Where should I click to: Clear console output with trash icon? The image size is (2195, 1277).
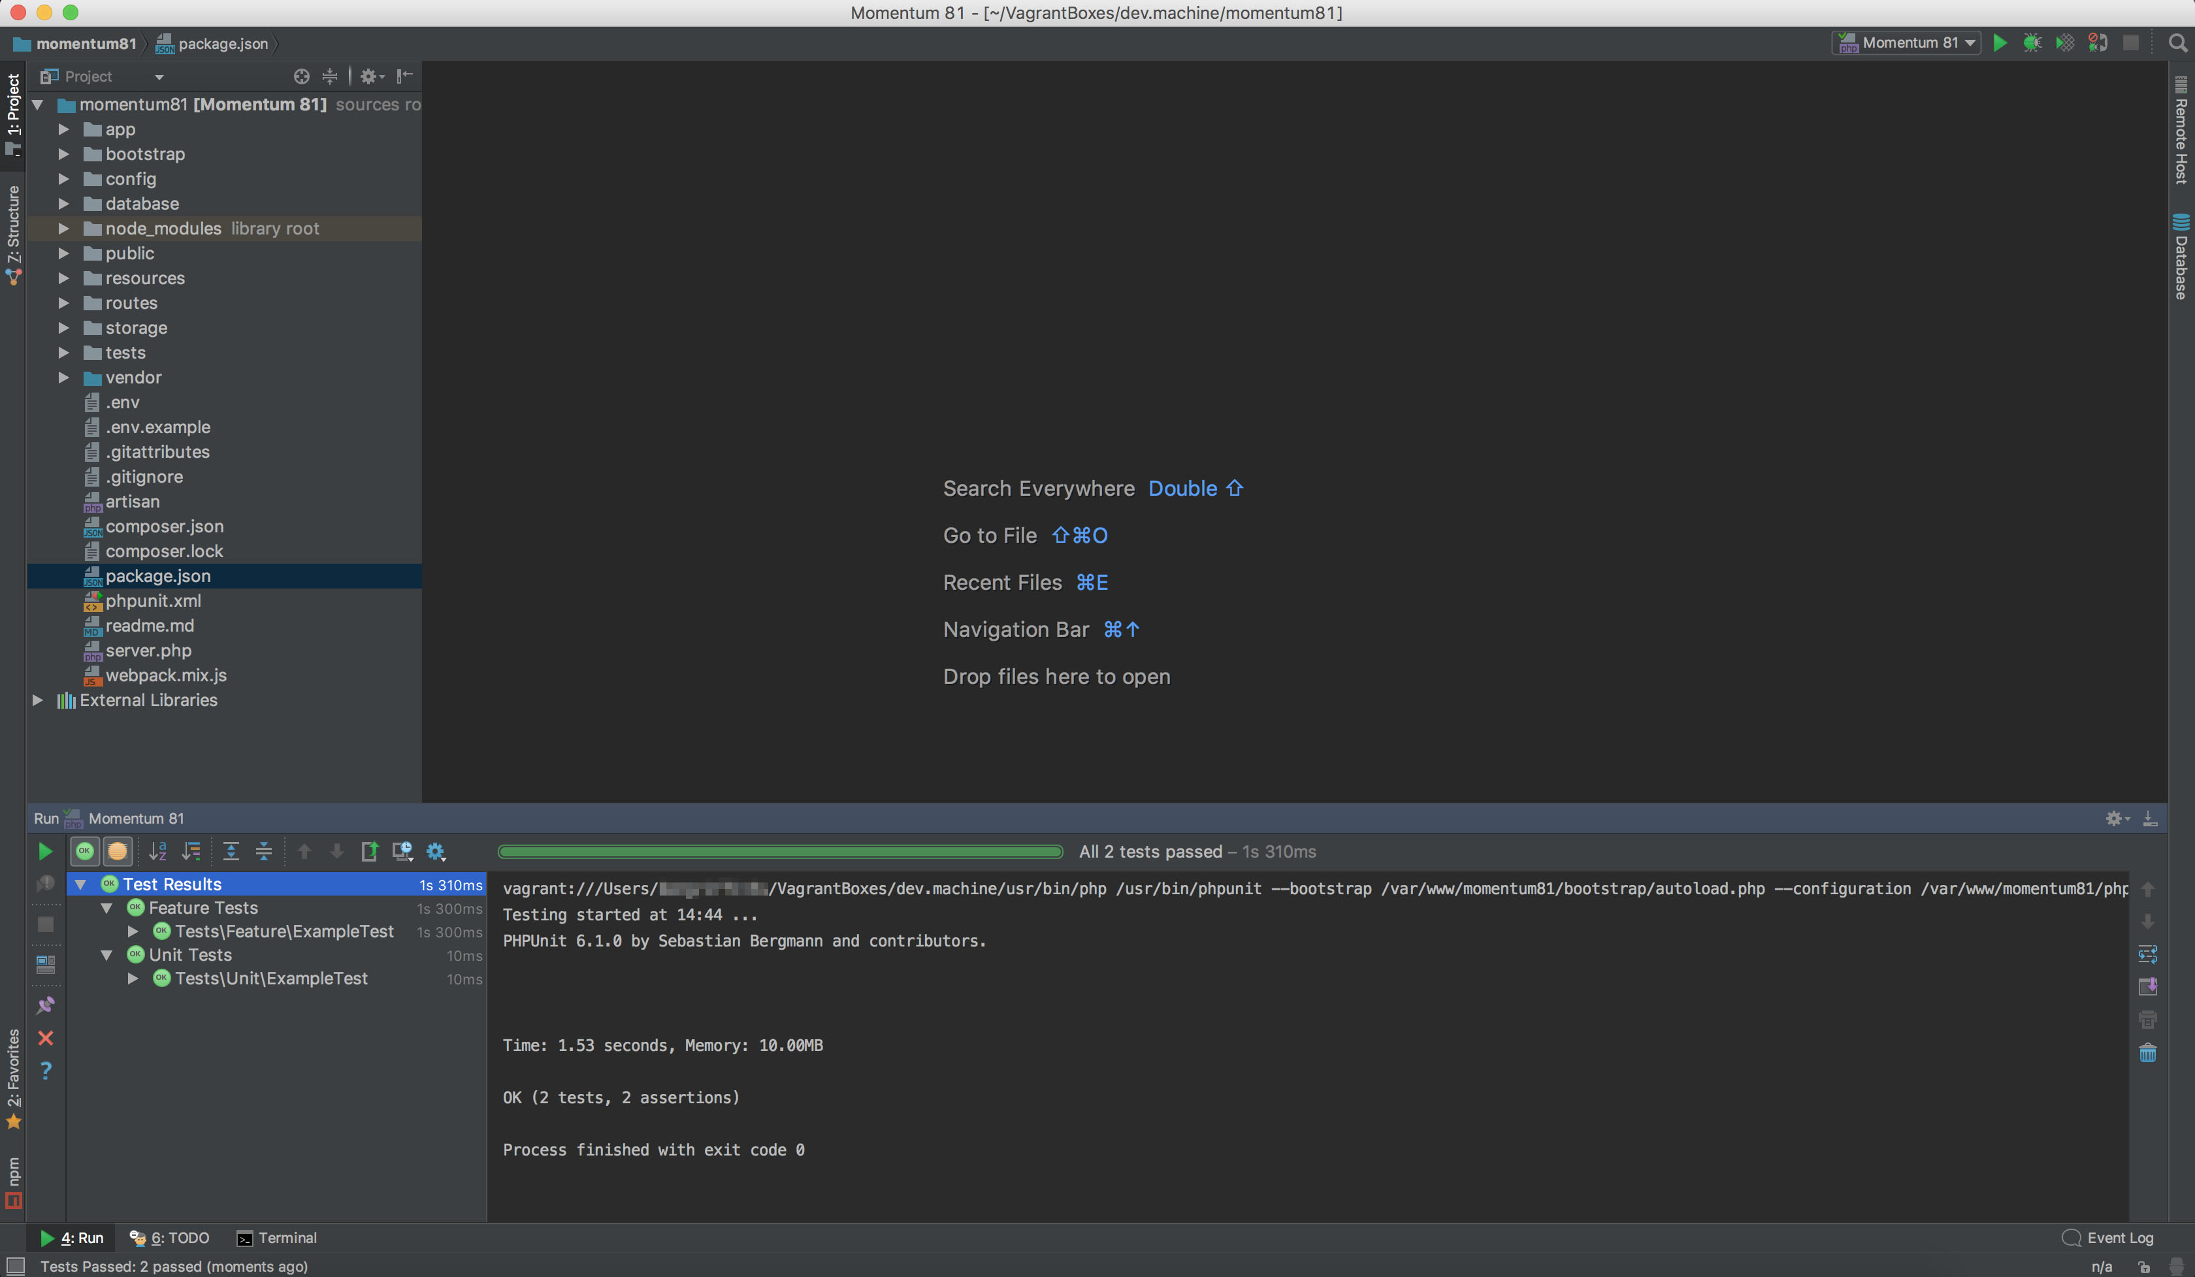pyautogui.click(x=2148, y=1053)
